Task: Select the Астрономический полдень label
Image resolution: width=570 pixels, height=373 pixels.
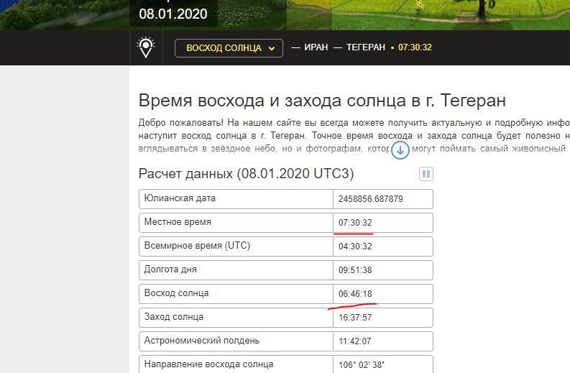Action: pyautogui.click(x=202, y=340)
